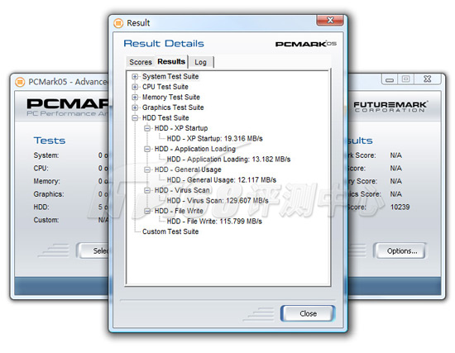Collapse the HDD - File Write node
This screenshot has height=353, width=455.
(x=147, y=211)
